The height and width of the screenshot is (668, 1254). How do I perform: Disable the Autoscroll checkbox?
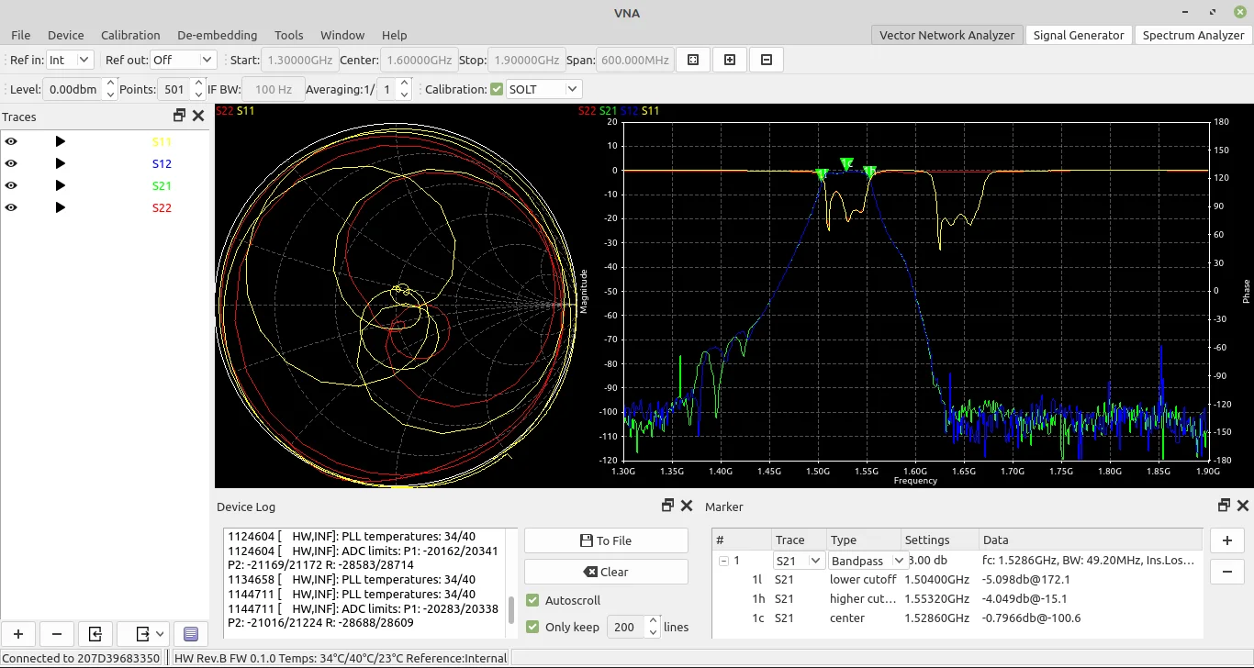[532, 600]
